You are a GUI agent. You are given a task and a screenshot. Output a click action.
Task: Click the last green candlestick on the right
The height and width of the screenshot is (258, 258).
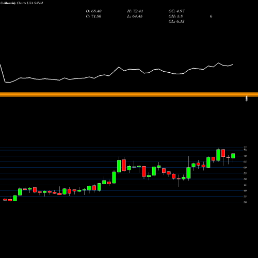(x=233, y=156)
